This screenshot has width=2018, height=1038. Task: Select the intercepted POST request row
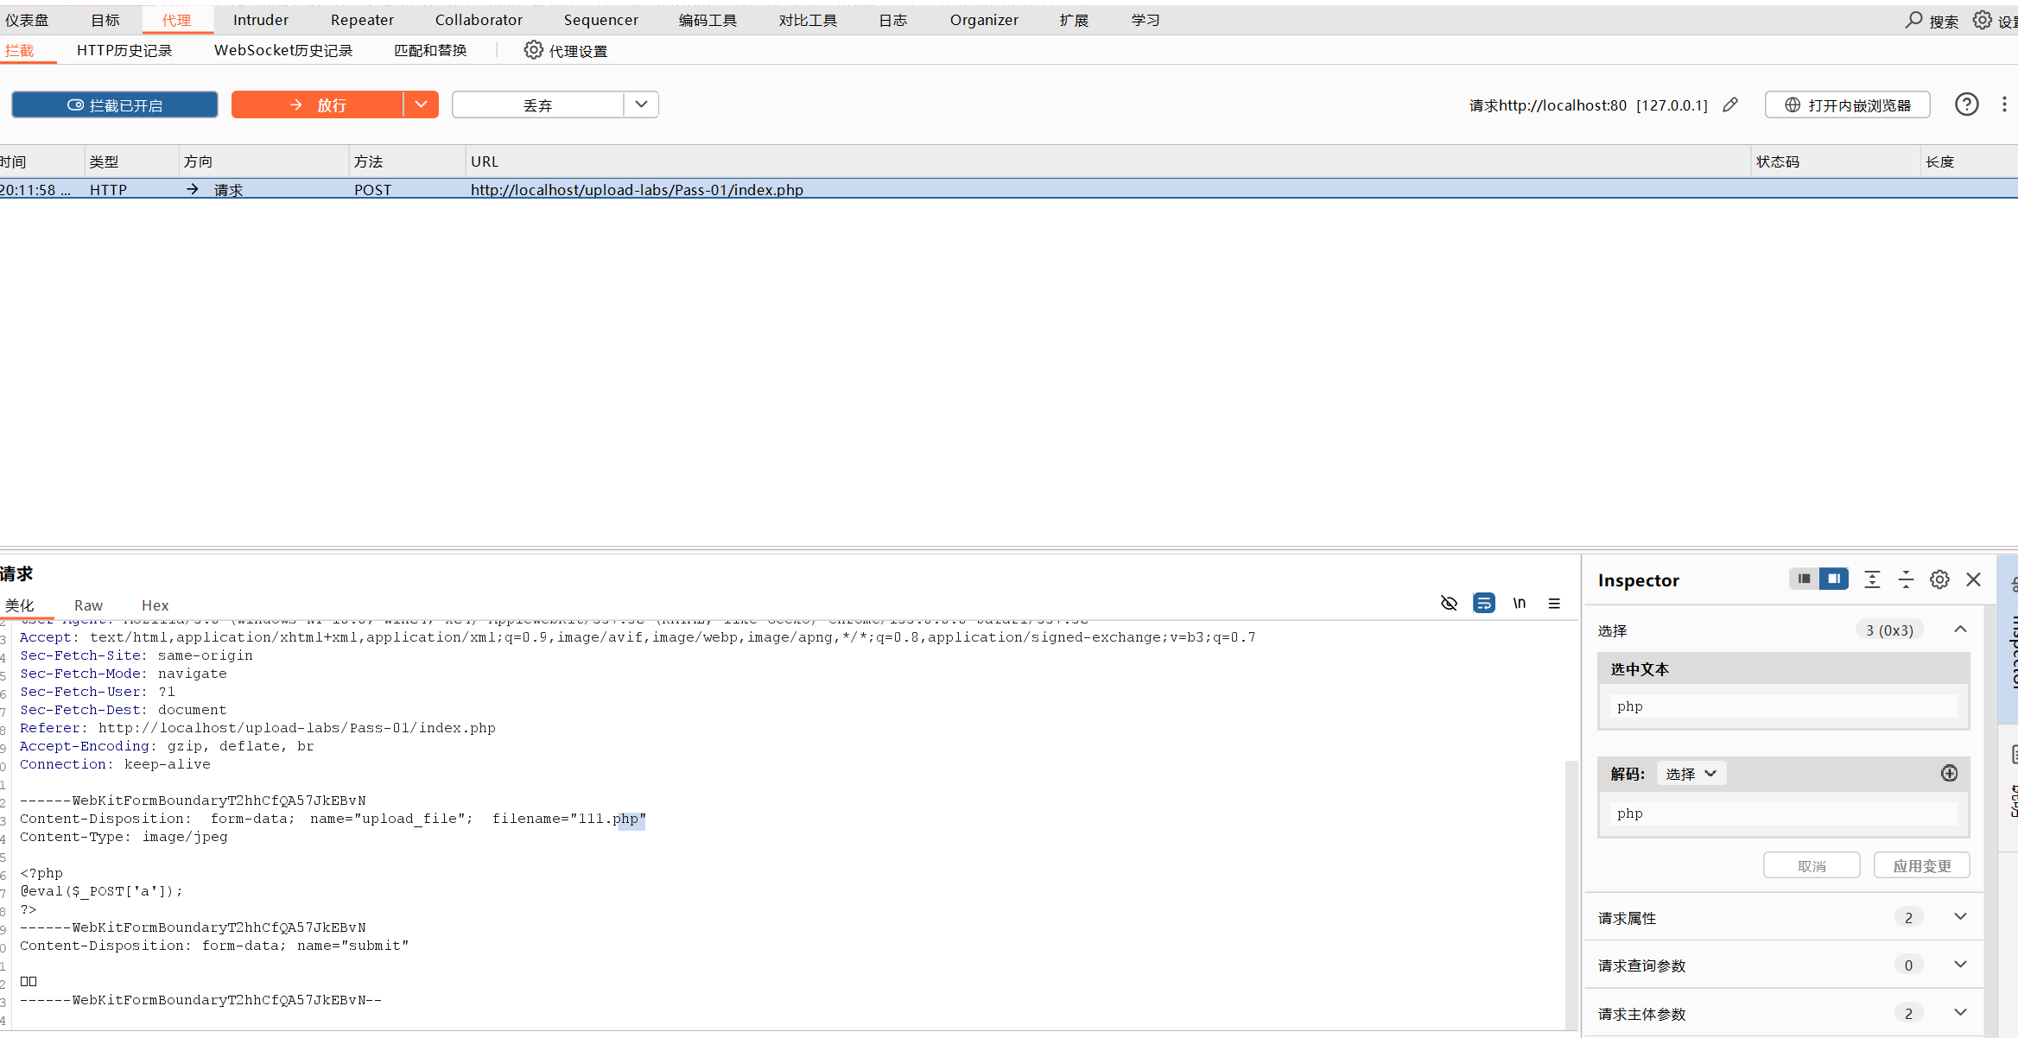pyautogui.click(x=637, y=189)
